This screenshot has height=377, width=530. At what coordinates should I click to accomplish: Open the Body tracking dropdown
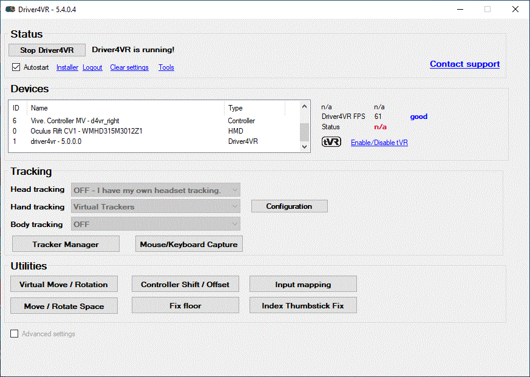coord(155,224)
